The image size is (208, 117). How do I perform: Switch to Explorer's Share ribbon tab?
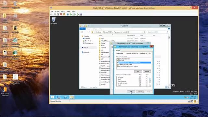tap(95, 29)
